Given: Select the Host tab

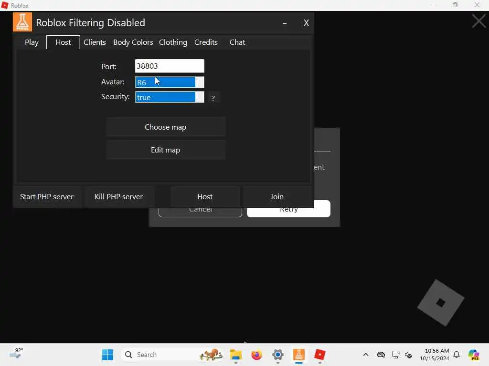Looking at the screenshot, I should click(x=63, y=42).
